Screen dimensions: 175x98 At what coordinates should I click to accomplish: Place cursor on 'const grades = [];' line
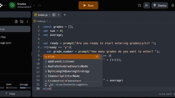coord(58,27)
